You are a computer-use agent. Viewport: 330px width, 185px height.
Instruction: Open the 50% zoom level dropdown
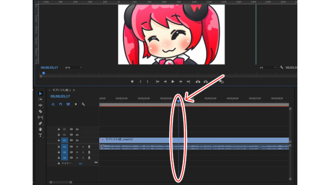tap(73, 68)
